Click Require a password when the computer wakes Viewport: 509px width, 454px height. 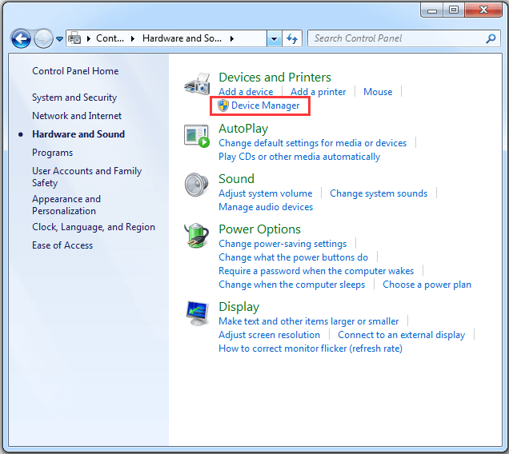(316, 271)
